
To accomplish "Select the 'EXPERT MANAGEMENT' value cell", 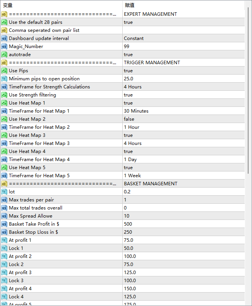I will 184,14.
